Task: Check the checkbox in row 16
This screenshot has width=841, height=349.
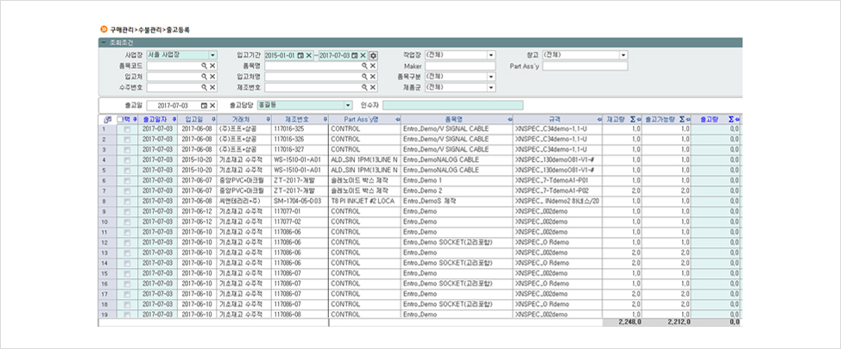Action: tap(127, 284)
